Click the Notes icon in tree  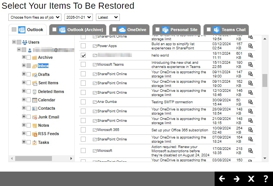35,126
